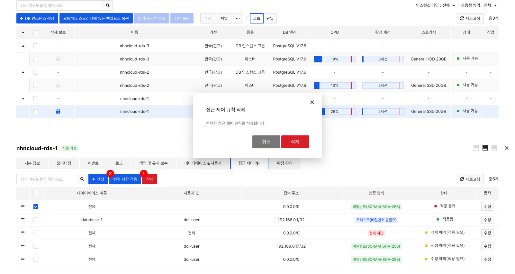Click + 생성 access rule button
This screenshot has width=515, height=274.
click(x=98, y=179)
